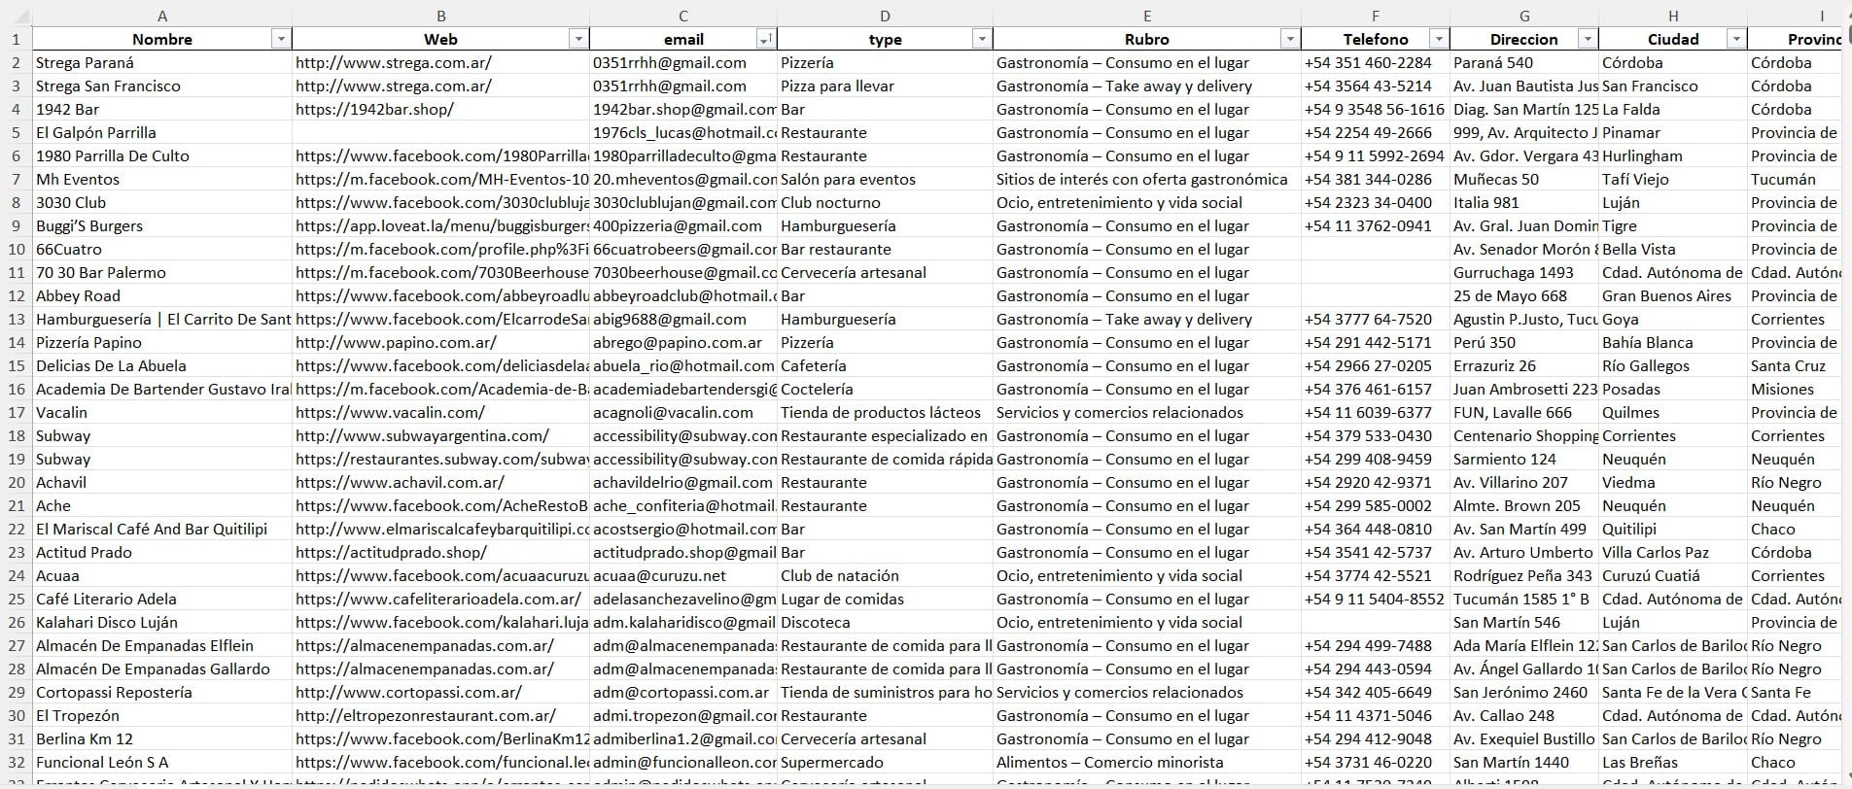This screenshot has height=789, width=1852.
Task: Select the 'acagnoli@vacalin.com' email cell
Action: coord(683,412)
